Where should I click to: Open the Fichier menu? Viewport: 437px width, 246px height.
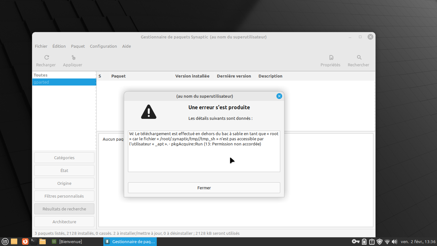pos(41,46)
